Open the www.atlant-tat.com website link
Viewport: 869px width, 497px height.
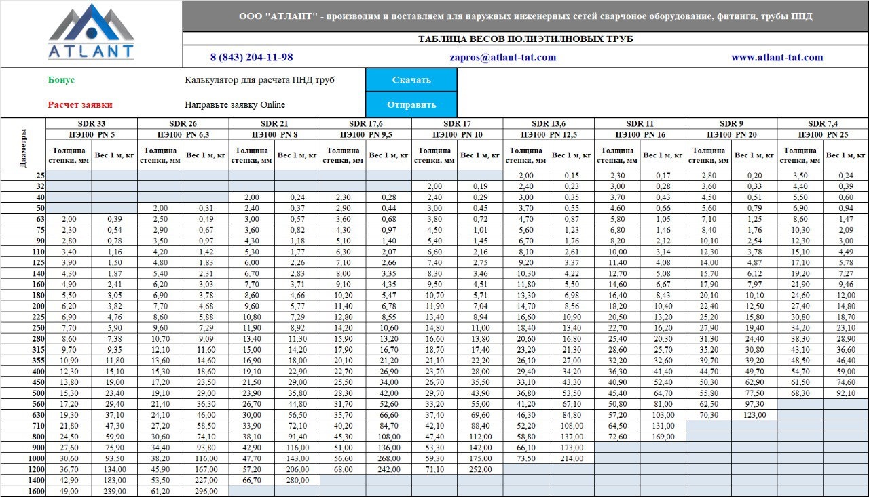point(777,58)
